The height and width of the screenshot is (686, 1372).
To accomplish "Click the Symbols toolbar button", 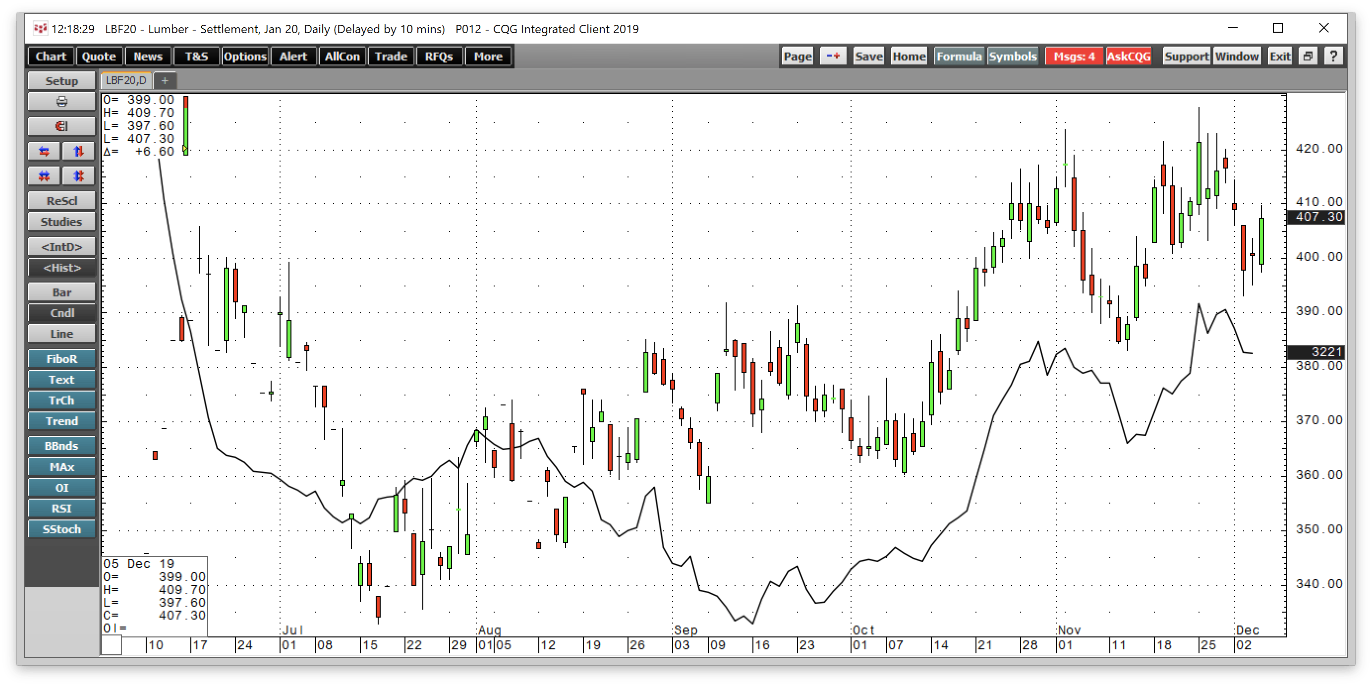I will [x=1013, y=57].
